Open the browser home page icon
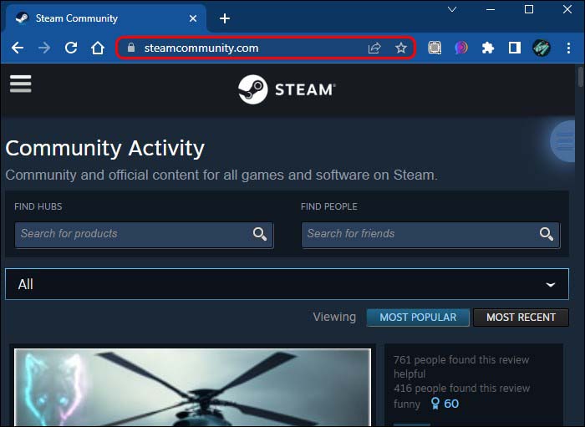 [x=98, y=48]
